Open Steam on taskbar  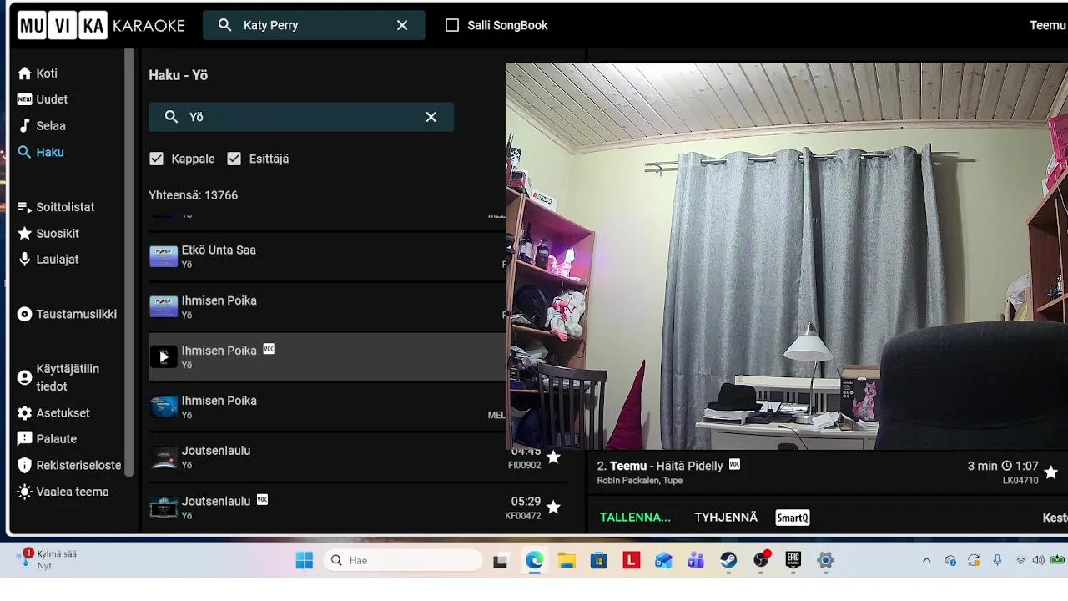pos(728,560)
